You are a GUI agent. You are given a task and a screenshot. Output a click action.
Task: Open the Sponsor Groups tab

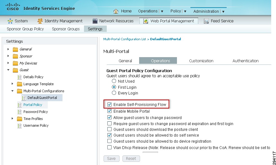coord(66,29)
